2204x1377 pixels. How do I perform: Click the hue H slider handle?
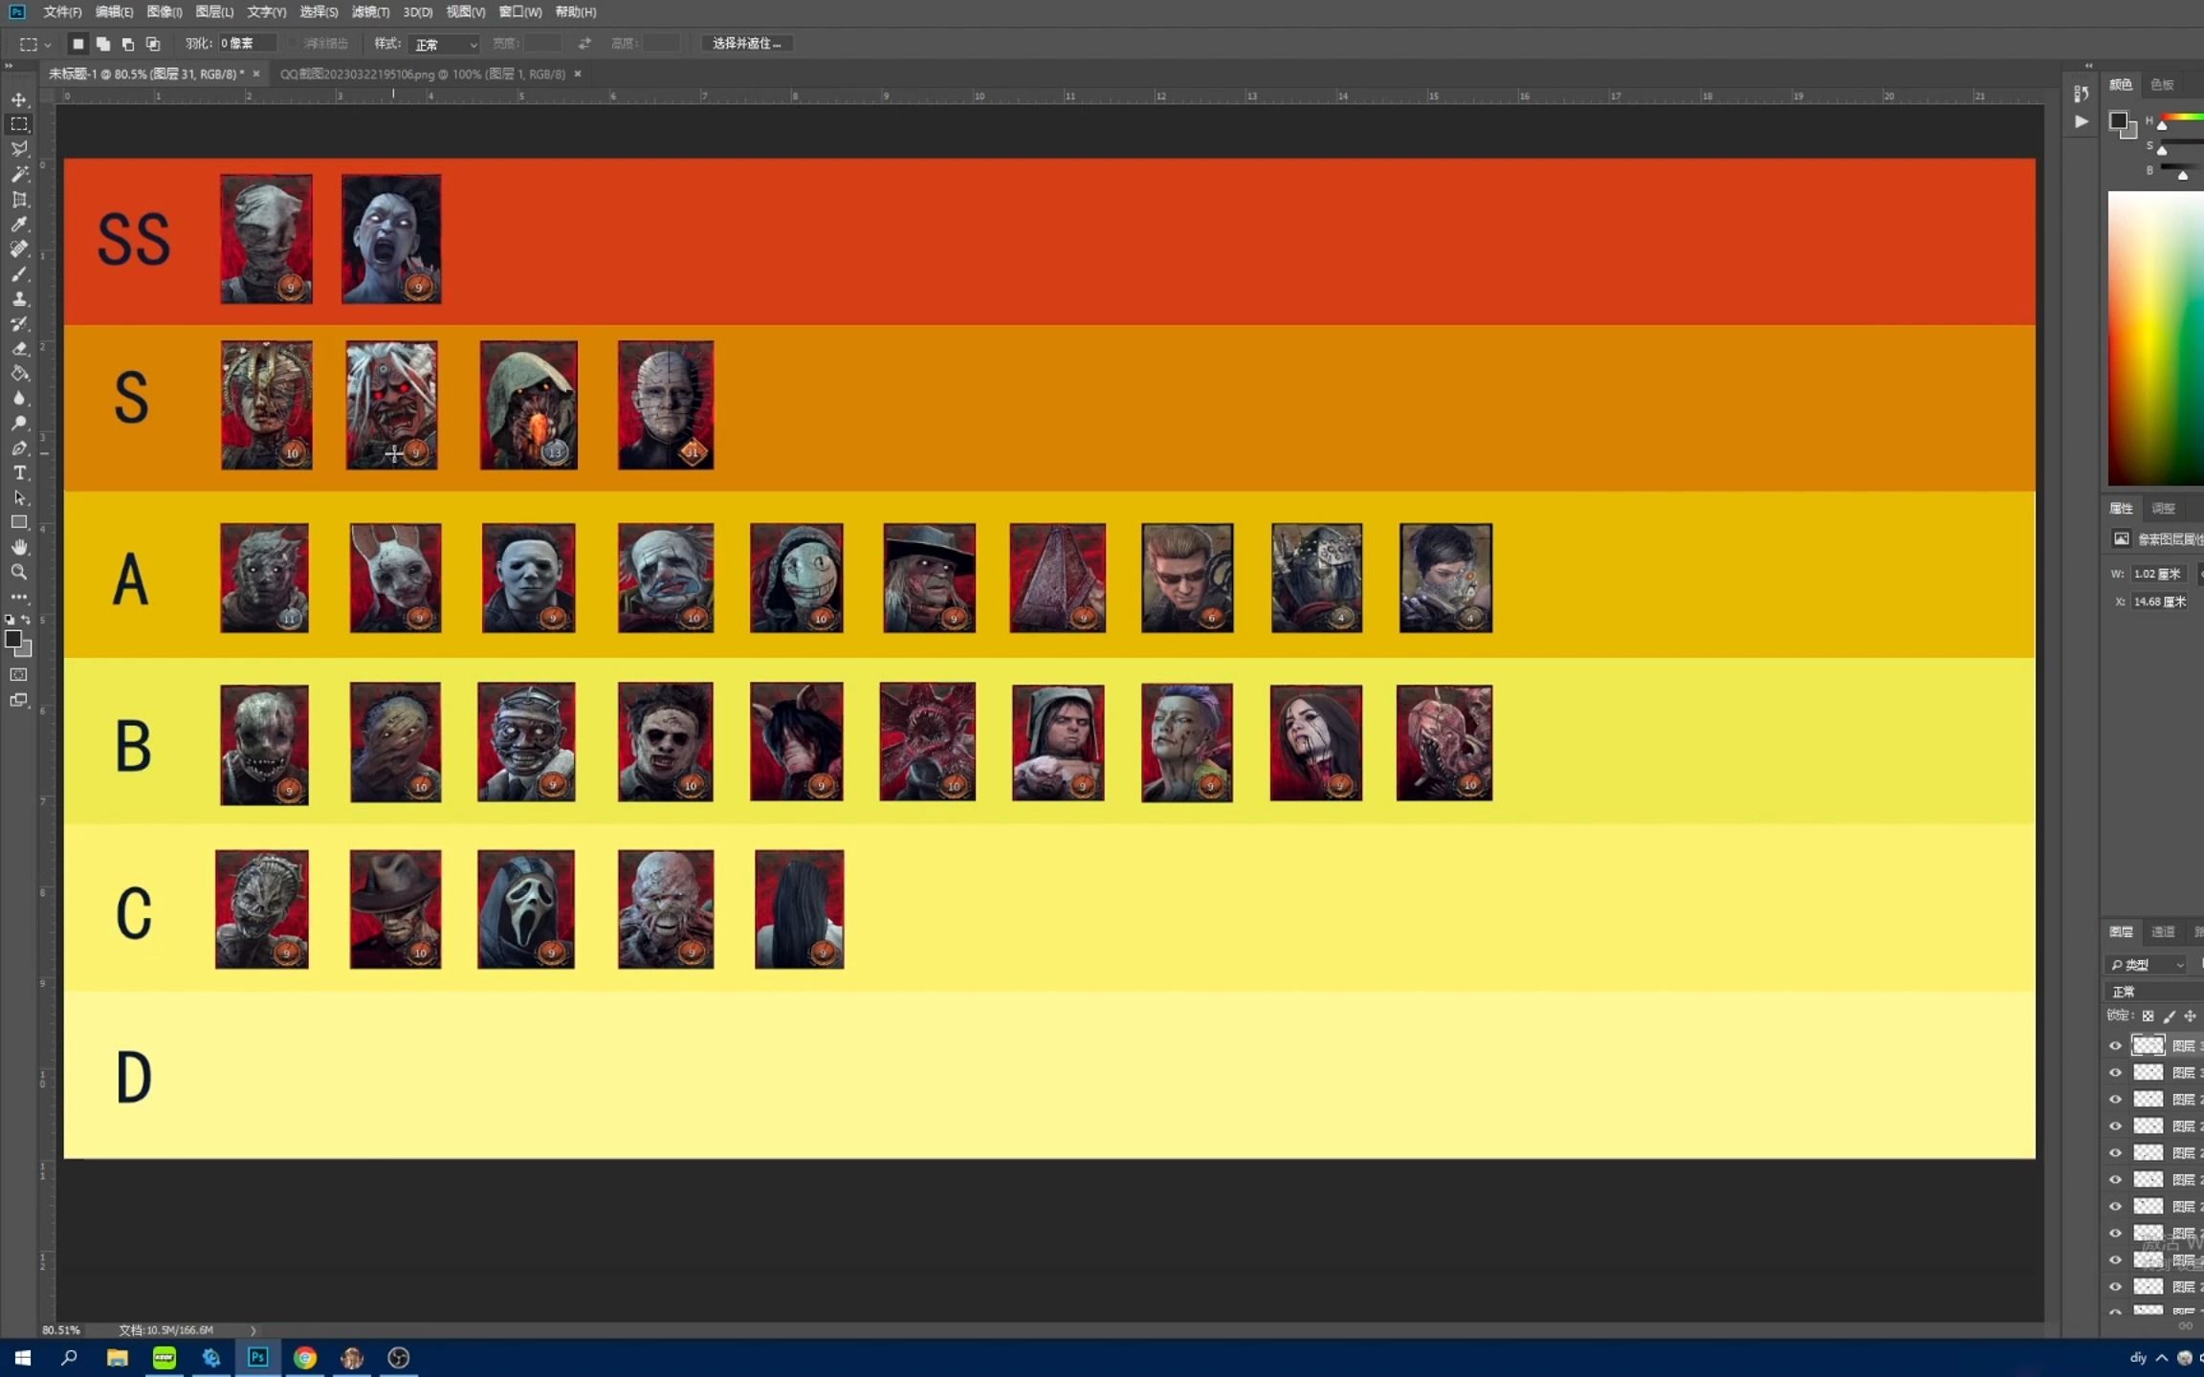(2162, 125)
